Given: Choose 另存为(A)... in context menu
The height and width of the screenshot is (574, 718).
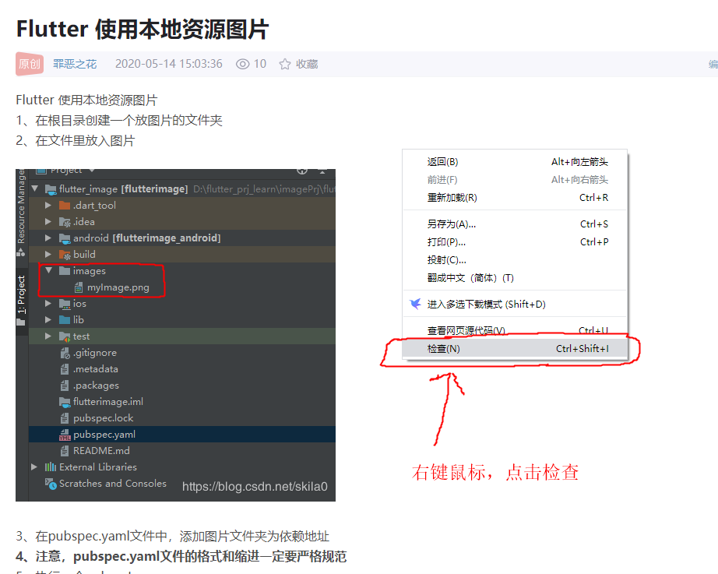Looking at the screenshot, I should (x=515, y=224).
